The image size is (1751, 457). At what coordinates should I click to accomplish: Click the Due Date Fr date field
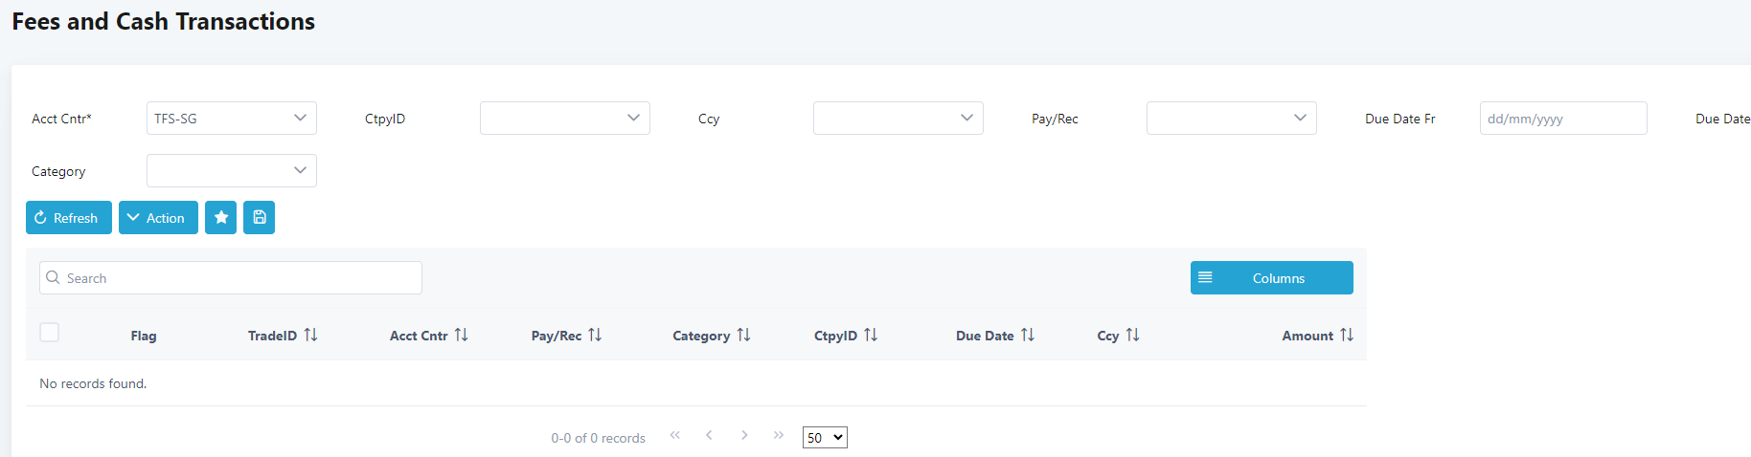1562,119
